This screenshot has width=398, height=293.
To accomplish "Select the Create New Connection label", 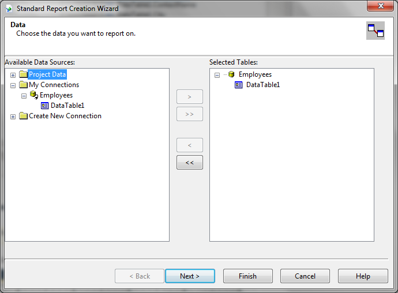I will coord(65,116).
